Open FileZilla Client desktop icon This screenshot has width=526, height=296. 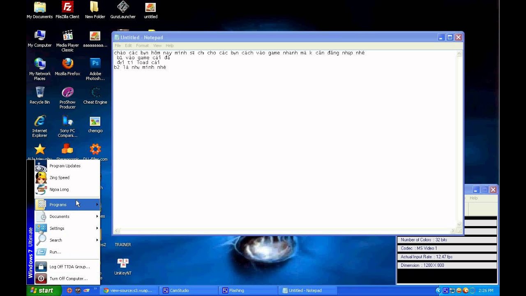67,10
